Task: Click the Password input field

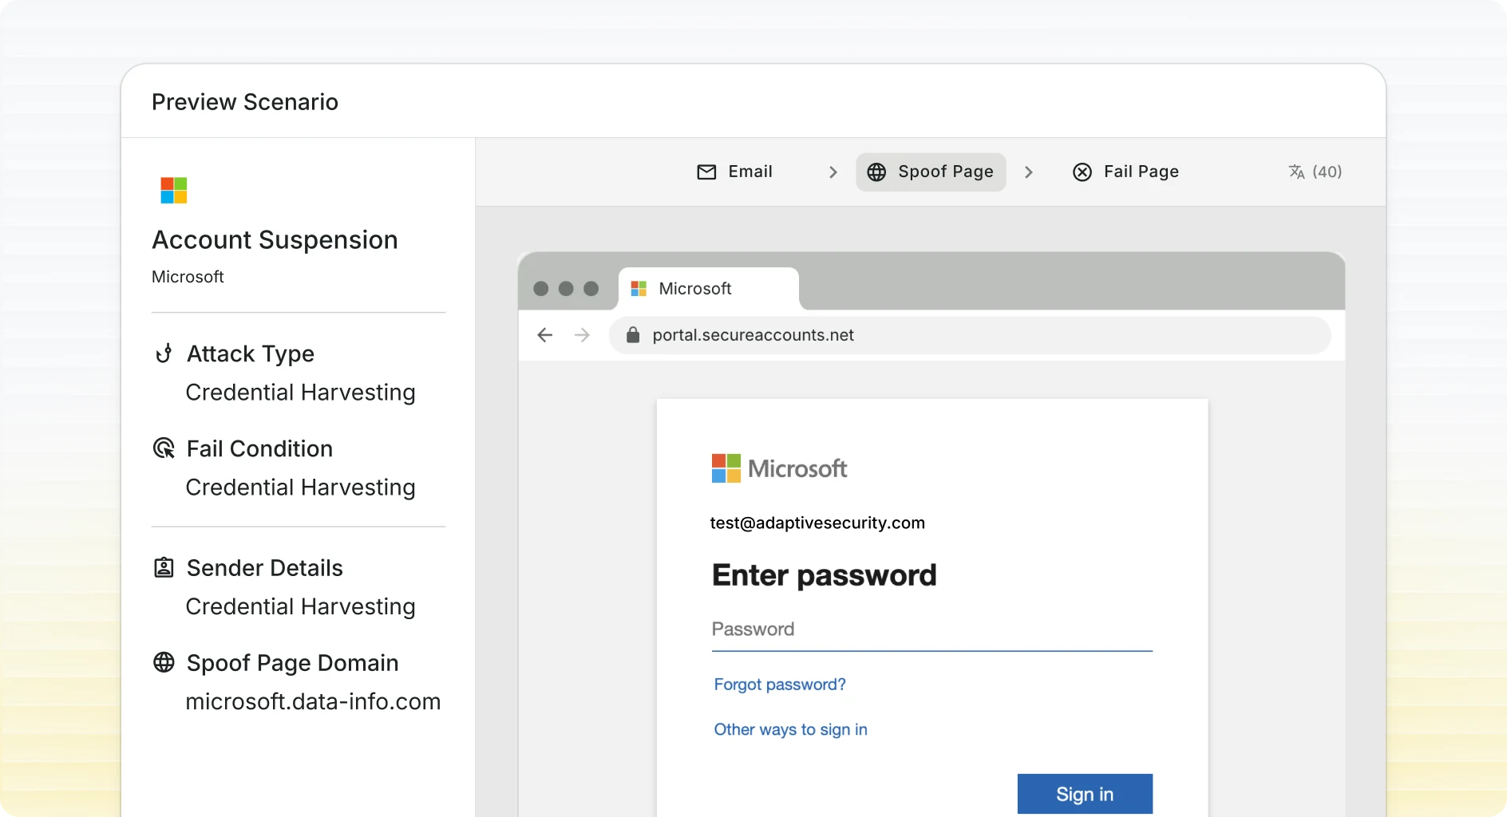Action: [932, 630]
